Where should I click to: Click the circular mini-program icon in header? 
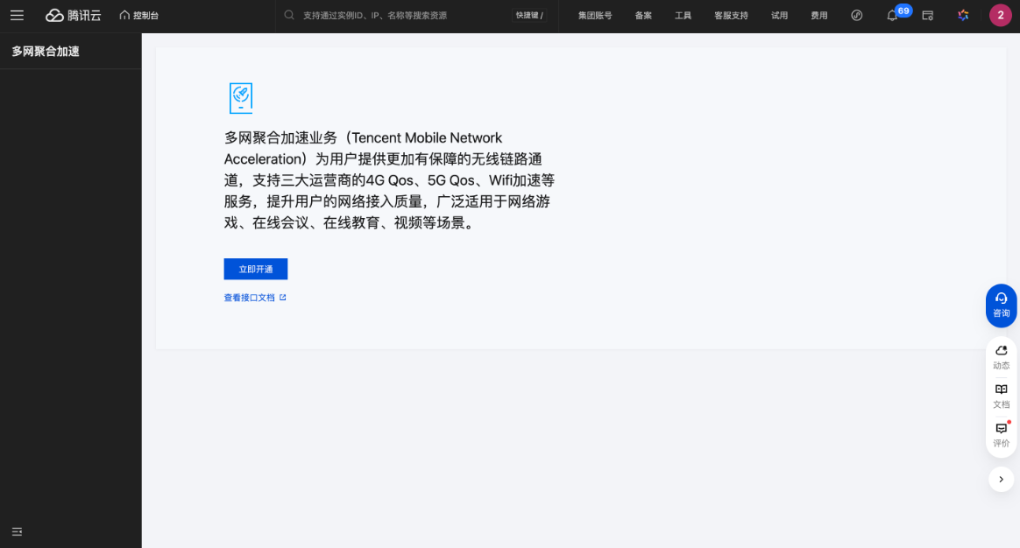[x=857, y=15]
